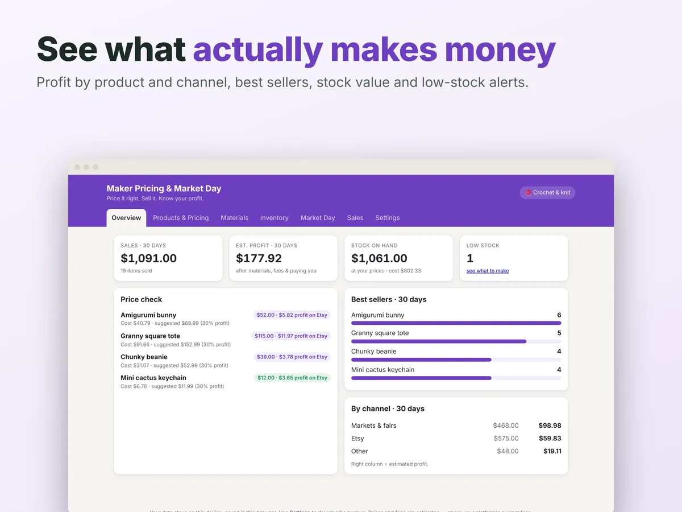Click Amigurumi bunny best seller bar

click(x=456, y=323)
